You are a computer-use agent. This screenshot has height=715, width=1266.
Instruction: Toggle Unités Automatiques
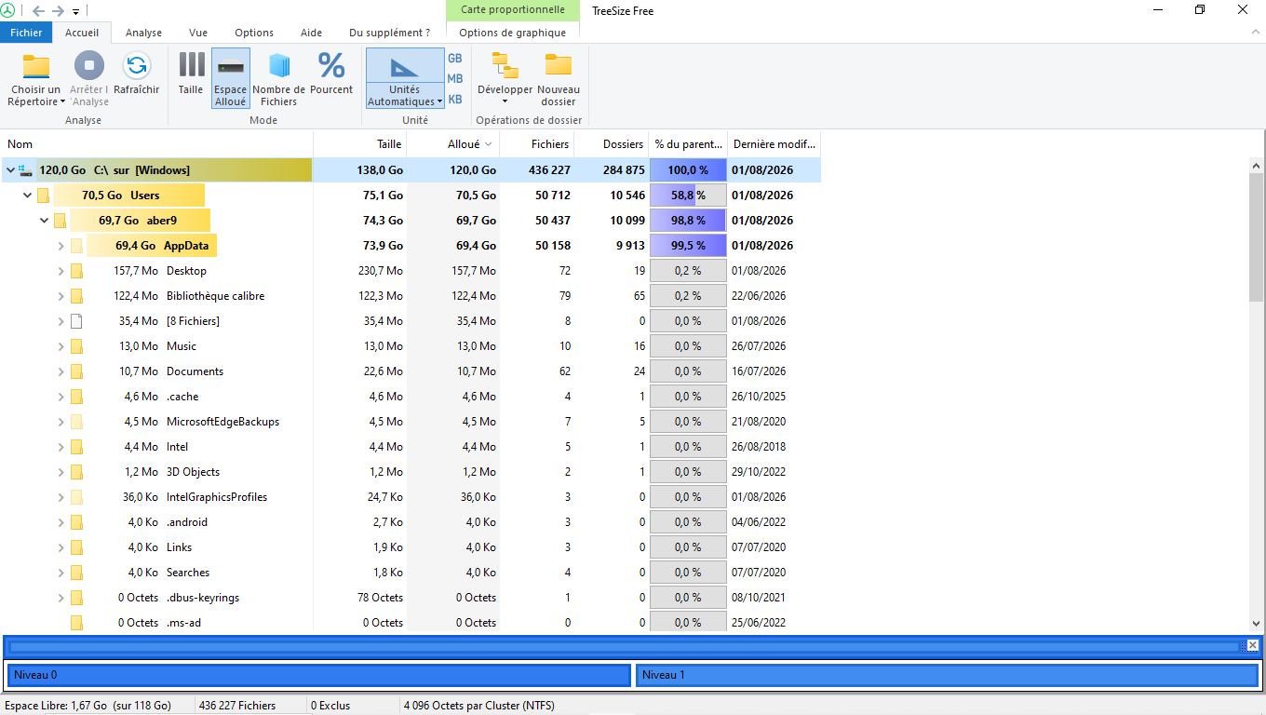[405, 78]
